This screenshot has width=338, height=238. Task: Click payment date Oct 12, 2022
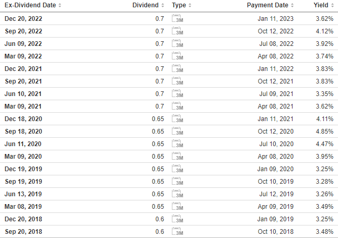[x=275, y=31]
